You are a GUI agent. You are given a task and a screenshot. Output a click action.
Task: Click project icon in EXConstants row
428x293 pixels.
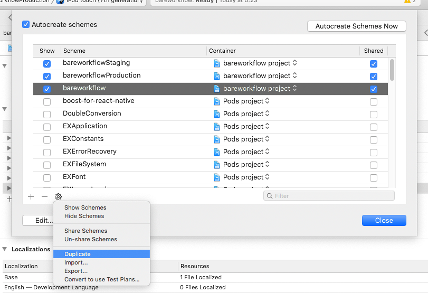coord(217,139)
